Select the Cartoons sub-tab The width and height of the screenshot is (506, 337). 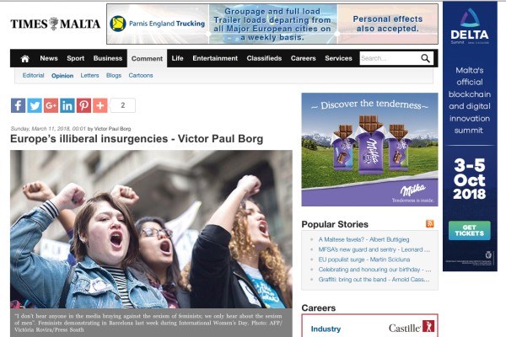click(141, 76)
